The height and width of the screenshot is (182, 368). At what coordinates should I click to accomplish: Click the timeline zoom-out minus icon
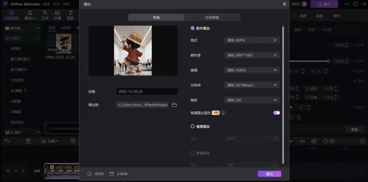[x=325, y=141]
